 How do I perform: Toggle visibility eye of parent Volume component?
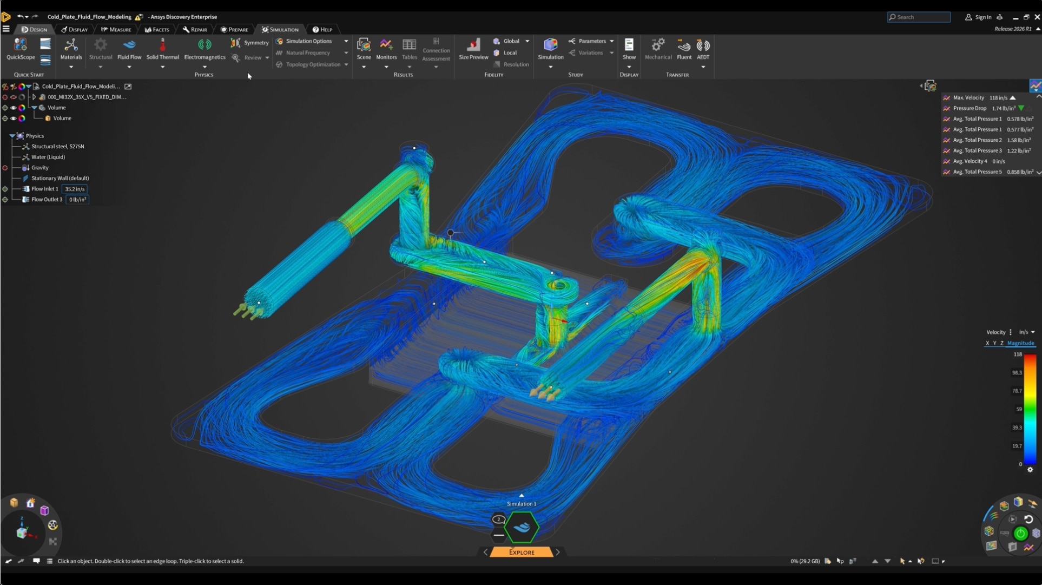coord(14,108)
